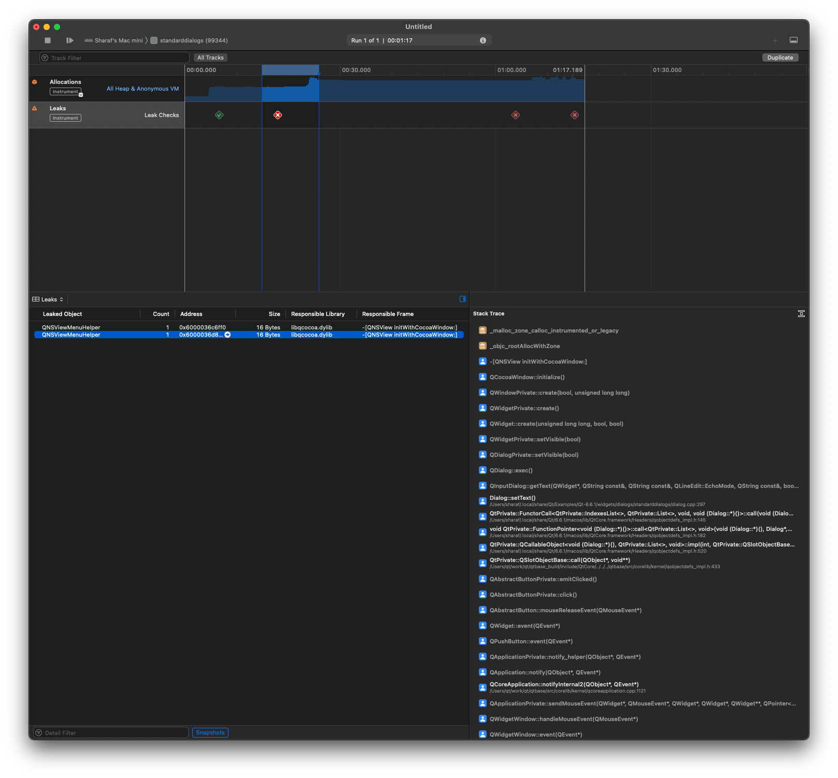
Task: Click the QApplication::notify frame icon
Action: tap(482, 672)
